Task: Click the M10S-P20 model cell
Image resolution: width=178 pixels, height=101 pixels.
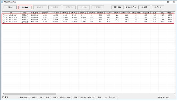Action: tap(35, 15)
